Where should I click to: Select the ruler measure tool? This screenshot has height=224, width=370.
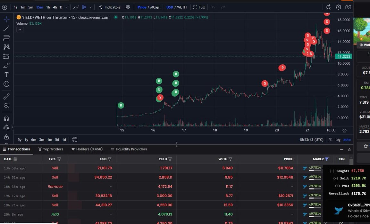pos(6,96)
